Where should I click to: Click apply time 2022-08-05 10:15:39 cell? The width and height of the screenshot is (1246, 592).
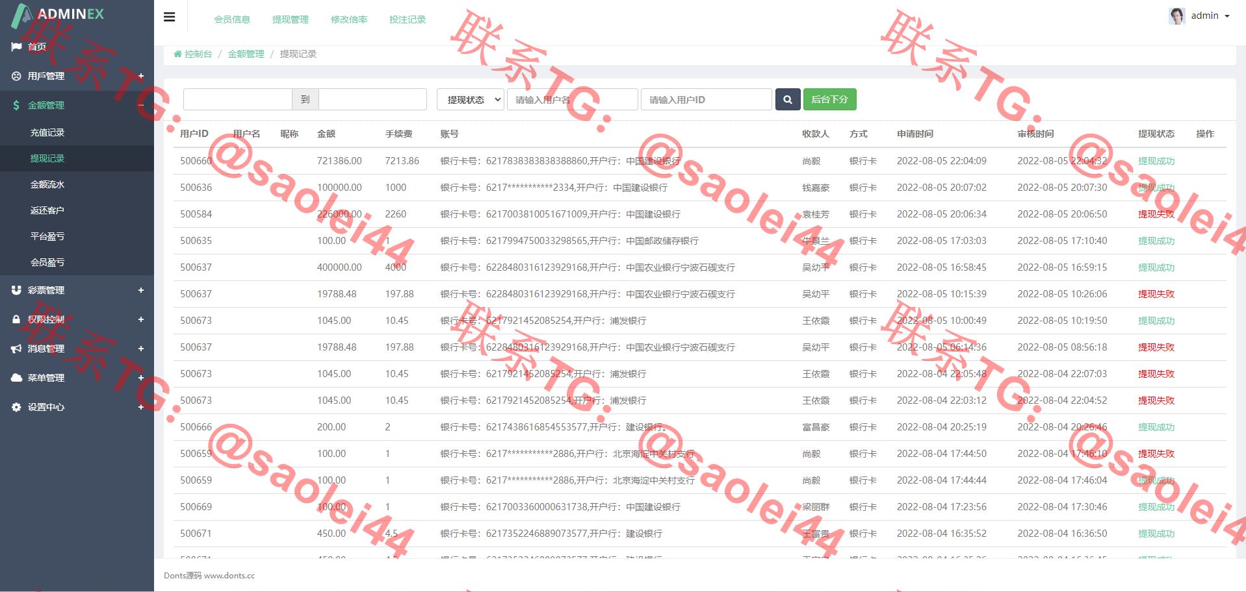(x=942, y=294)
